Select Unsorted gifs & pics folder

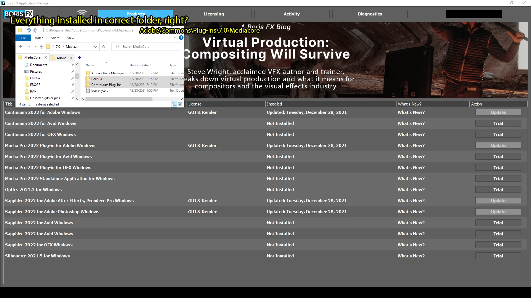45,98
